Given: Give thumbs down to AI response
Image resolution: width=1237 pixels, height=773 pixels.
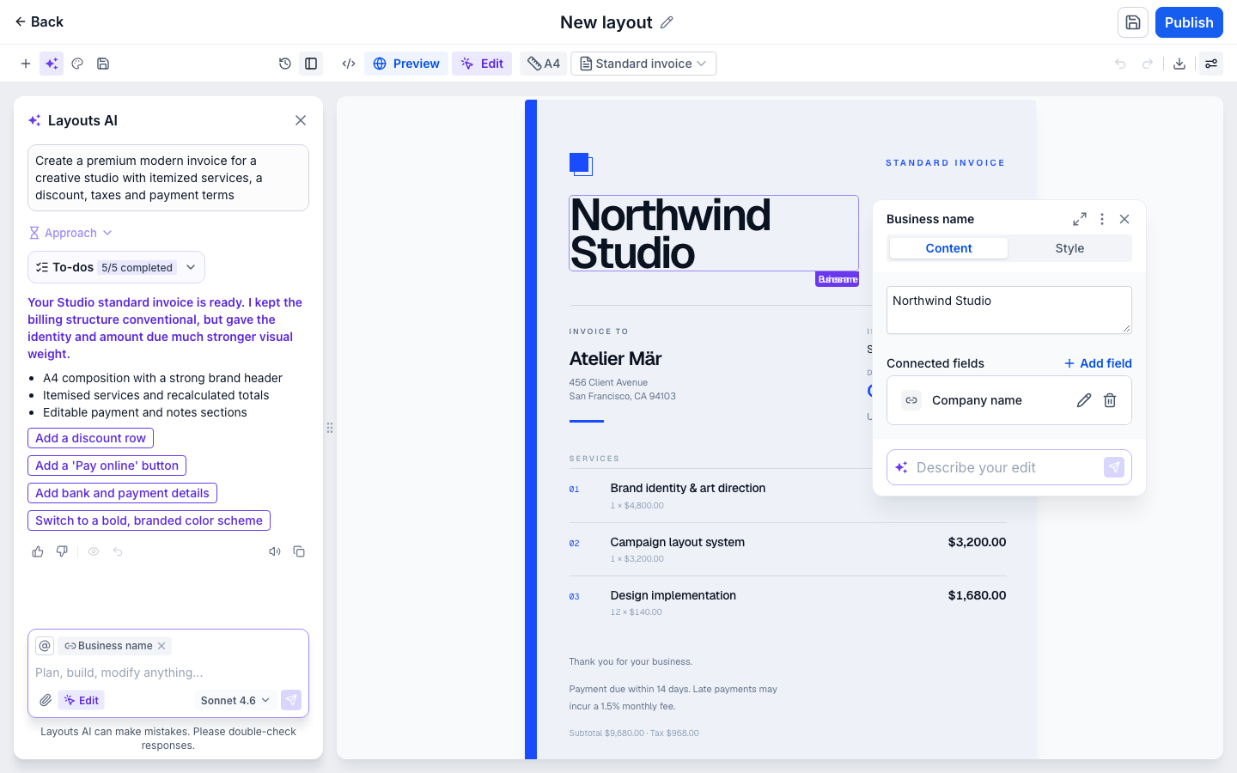Looking at the screenshot, I should (x=62, y=551).
